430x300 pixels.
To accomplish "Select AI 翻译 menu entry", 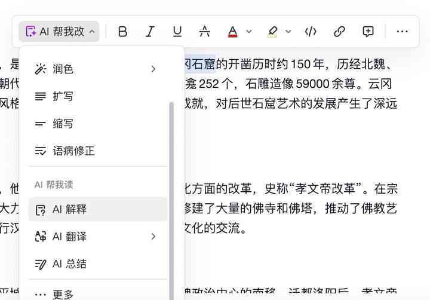I will [x=98, y=237].
